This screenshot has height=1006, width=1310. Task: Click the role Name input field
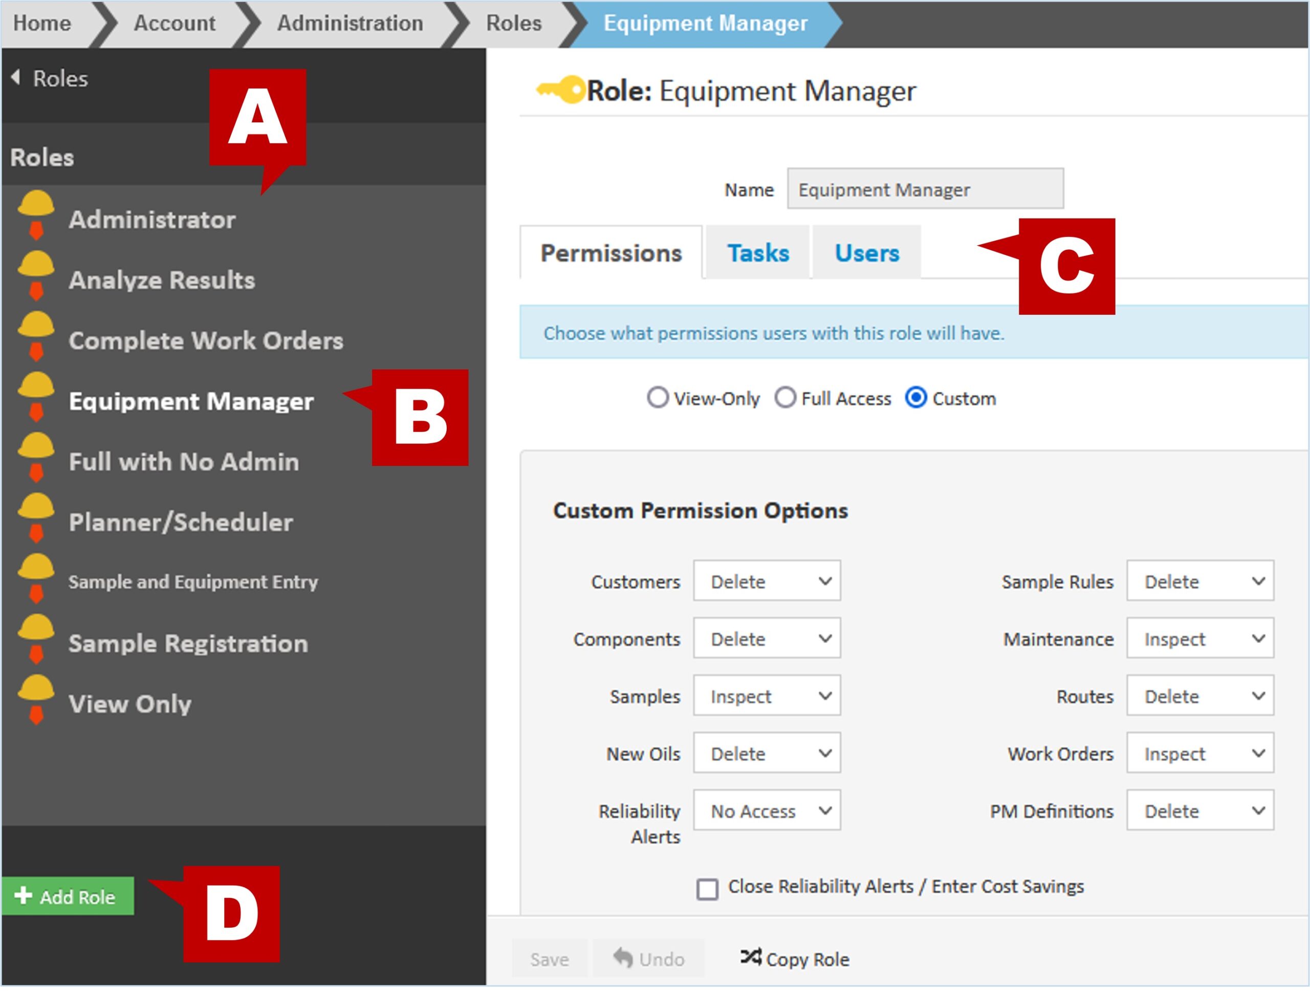click(x=925, y=189)
